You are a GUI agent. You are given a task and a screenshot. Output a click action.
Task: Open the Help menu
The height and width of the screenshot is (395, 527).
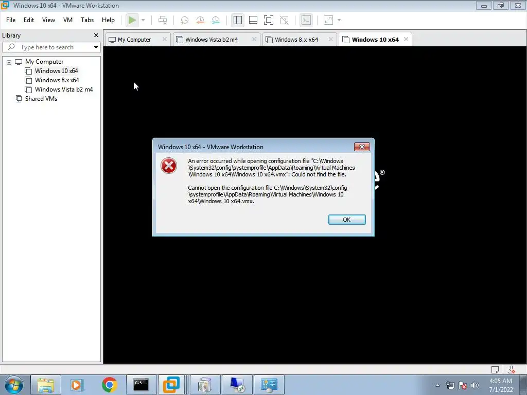(108, 20)
